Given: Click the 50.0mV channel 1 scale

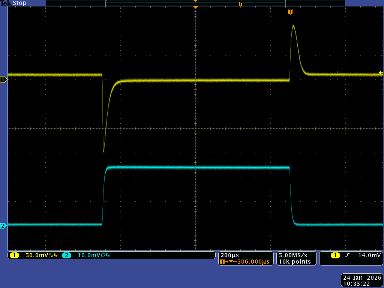Looking at the screenshot, I should (37, 255).
